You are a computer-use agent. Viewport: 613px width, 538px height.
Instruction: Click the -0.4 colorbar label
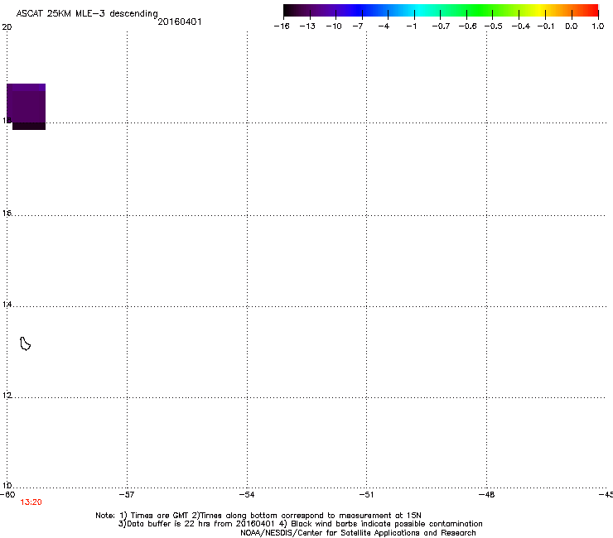[521, 26]
